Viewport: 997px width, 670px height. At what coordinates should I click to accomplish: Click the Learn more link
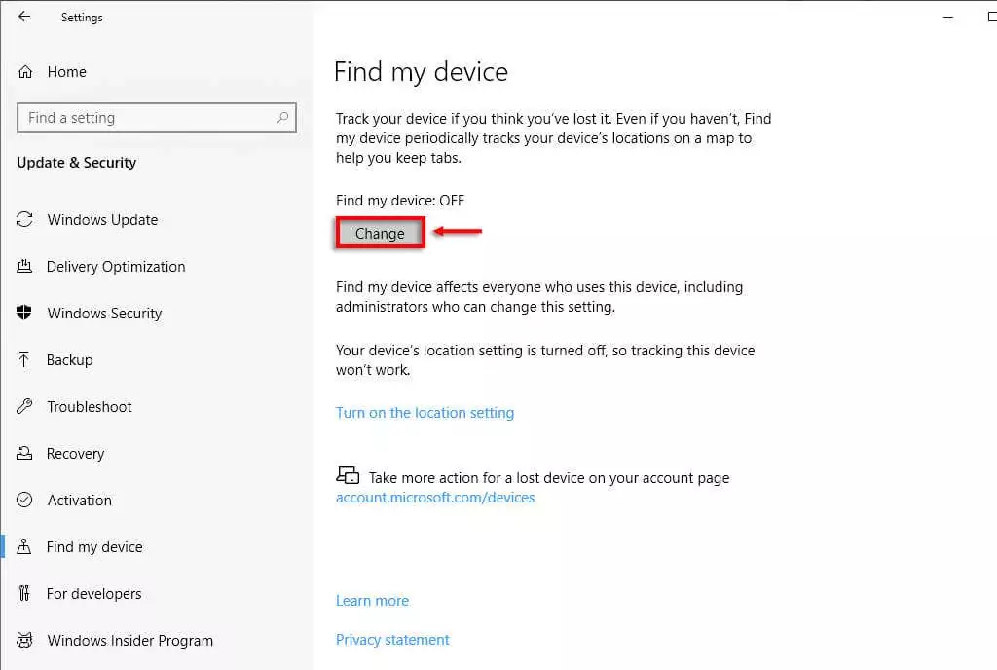[372, 601]
